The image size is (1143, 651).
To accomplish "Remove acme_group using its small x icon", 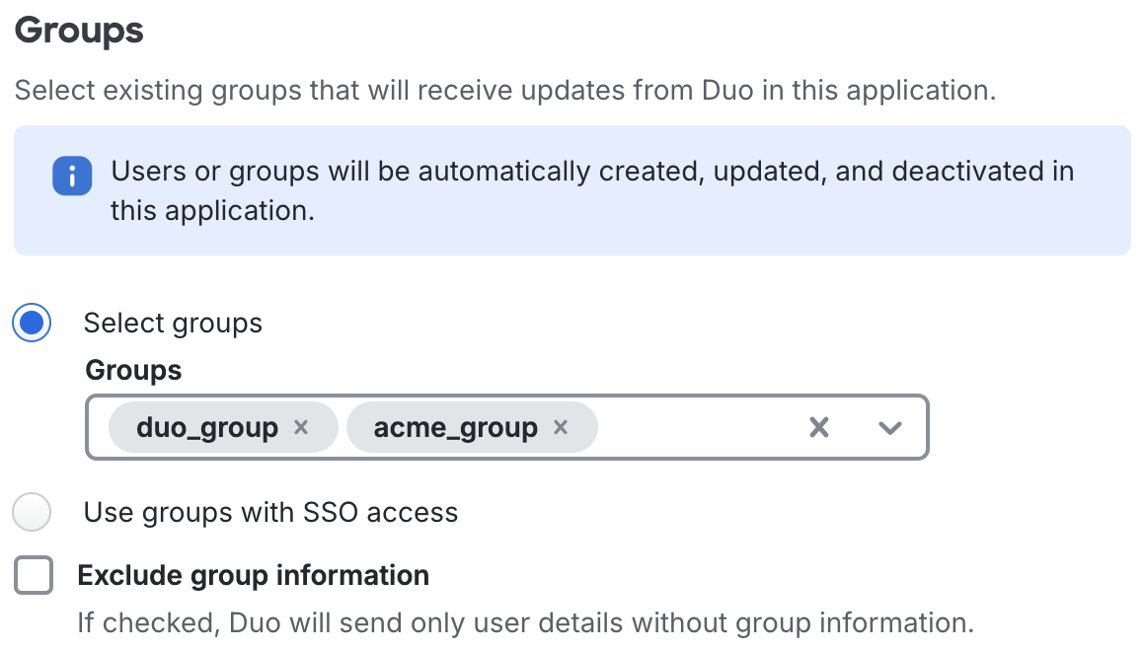I will 560,427.
